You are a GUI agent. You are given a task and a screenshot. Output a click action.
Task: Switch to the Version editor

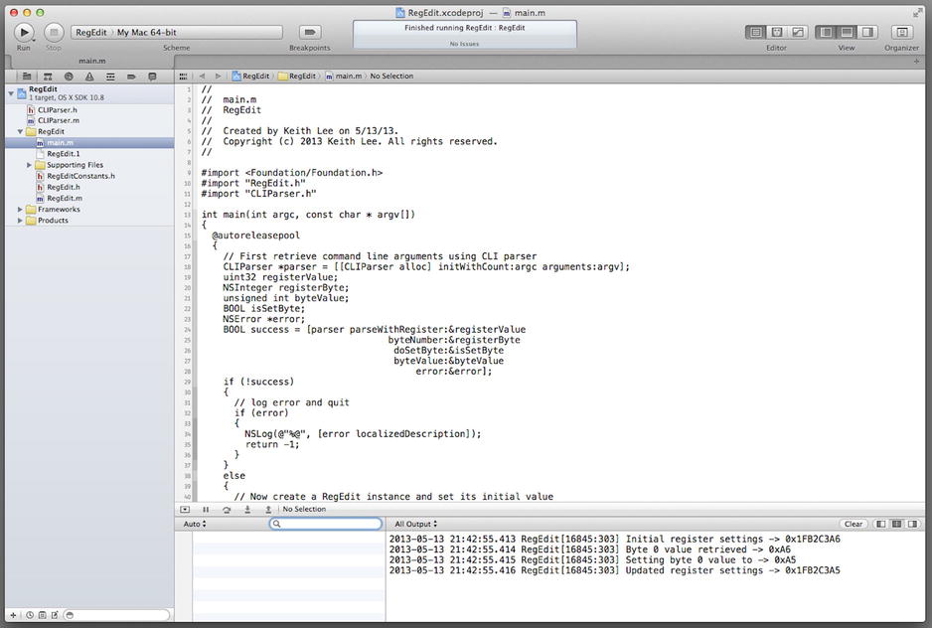(798, 32)
